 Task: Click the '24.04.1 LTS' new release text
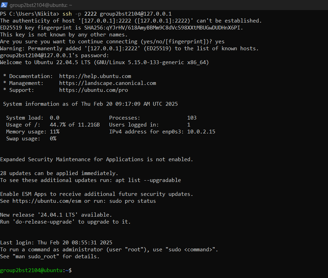pos(58,215)
